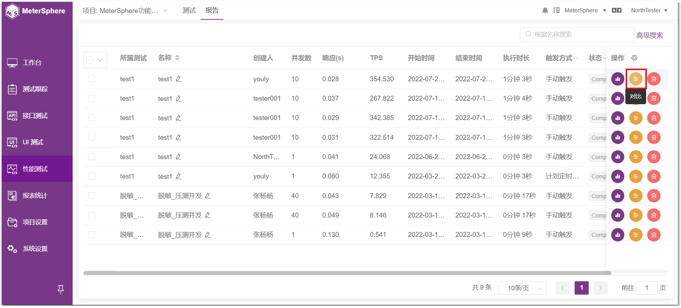View report chart for TPS 7.829 row
The image size is (681, 308).
(618, 196)
